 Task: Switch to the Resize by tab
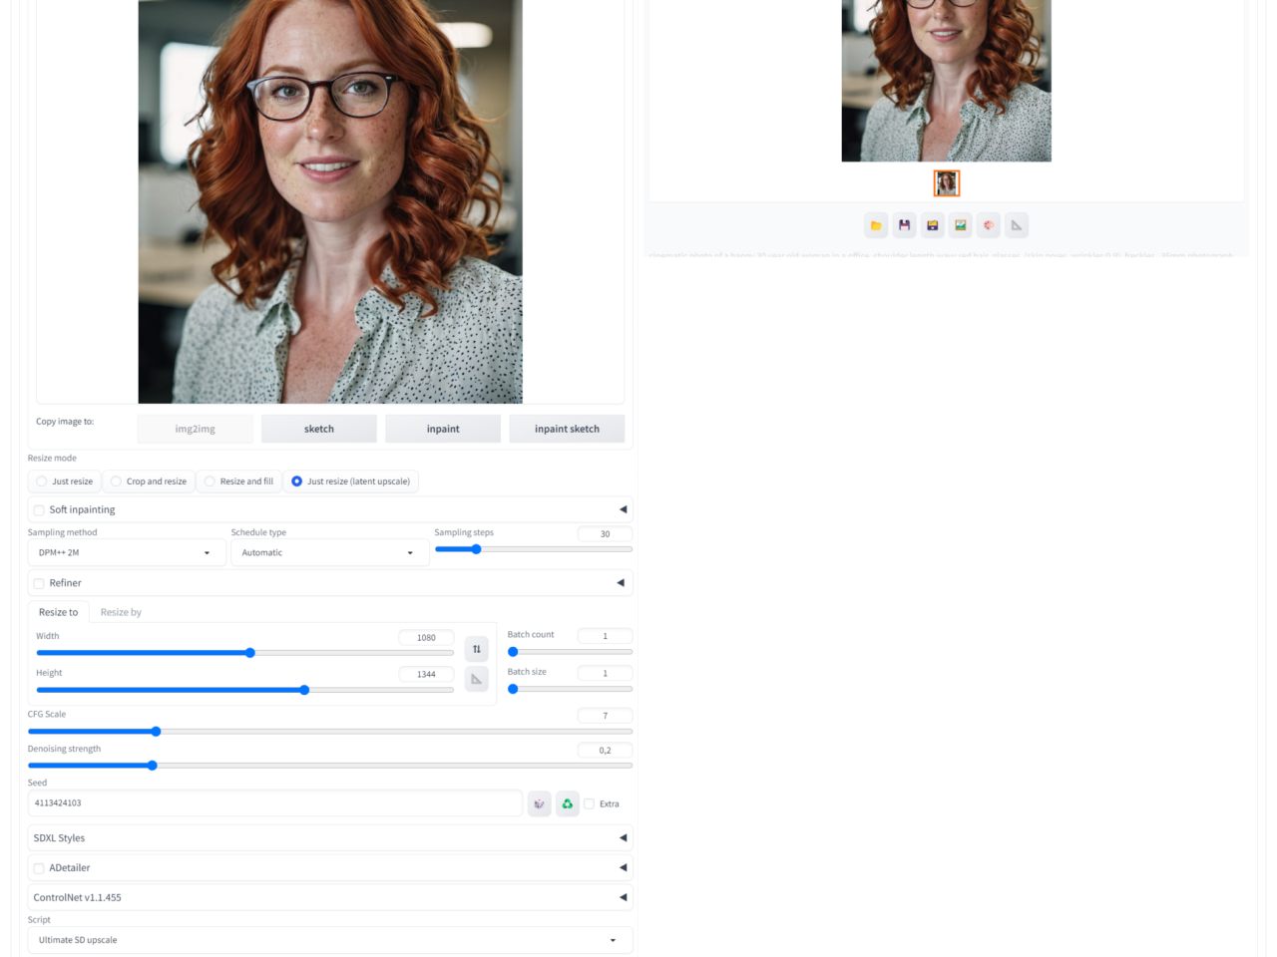(121, 612)
